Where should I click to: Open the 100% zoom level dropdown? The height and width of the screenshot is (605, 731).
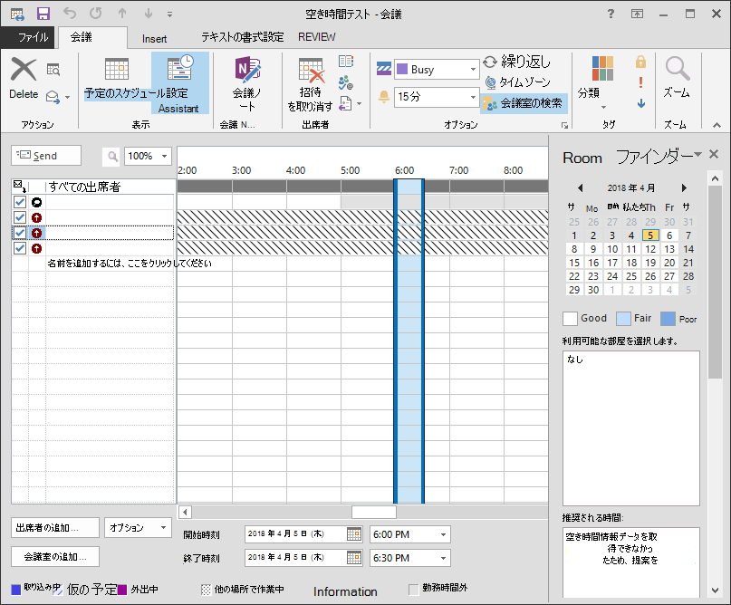point(164,156)
